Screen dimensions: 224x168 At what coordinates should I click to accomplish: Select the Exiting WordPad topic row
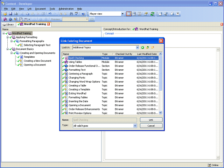tap(110, 93)
